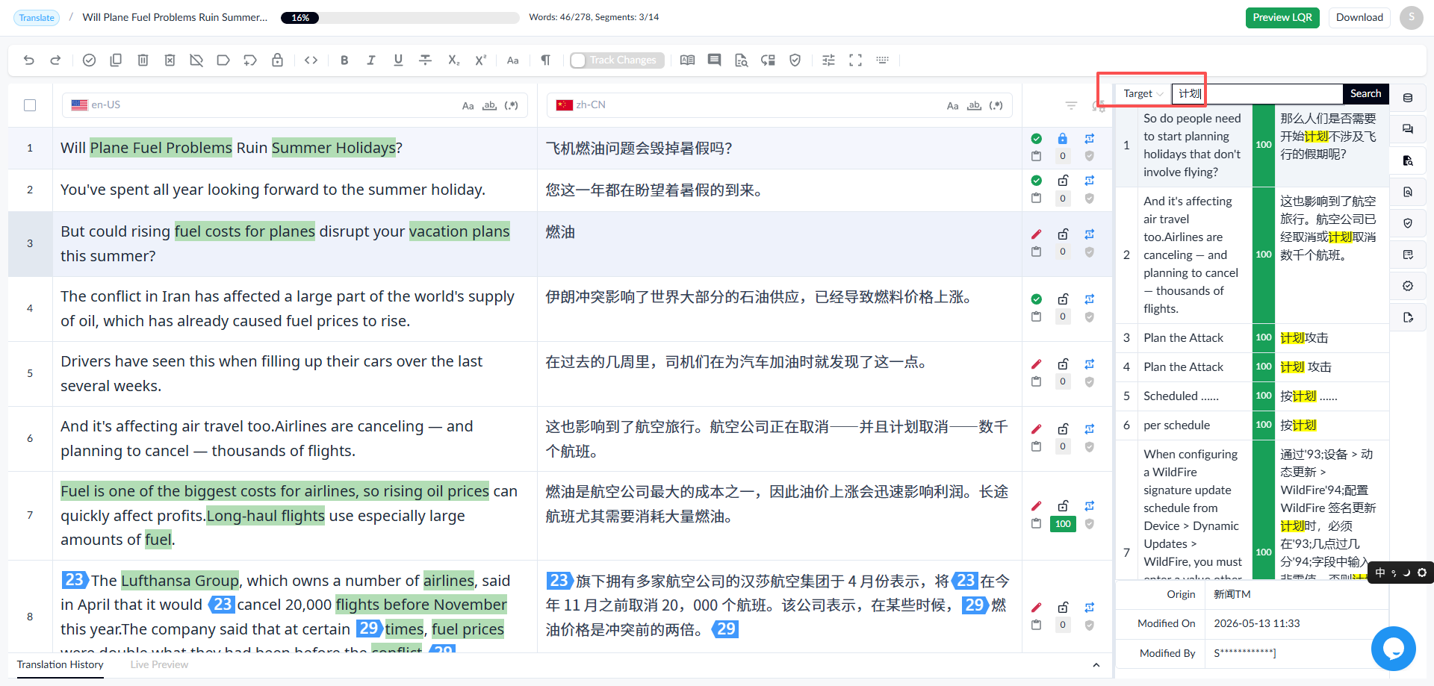Click the toolbar change case Aa icon
Image resolution: width=1434 pixels, height=686 pixels.
513,60
